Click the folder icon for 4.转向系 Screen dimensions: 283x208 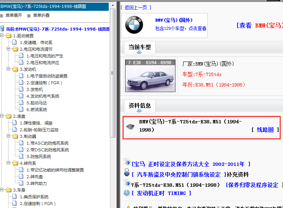(15, 163)
